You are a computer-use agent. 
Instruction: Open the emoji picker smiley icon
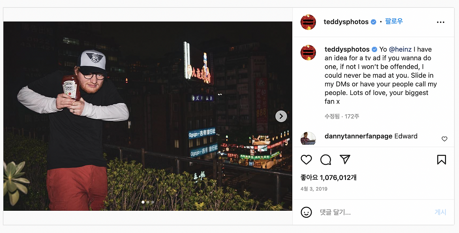pyautogui.click(x=306, y=212)
